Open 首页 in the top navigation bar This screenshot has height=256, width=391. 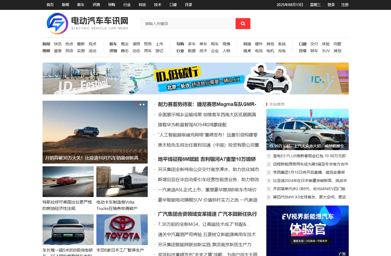(50, 5)
